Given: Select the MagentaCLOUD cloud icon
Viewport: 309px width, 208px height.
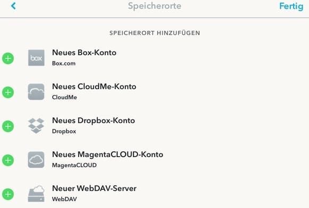Looking at the screenshot, I should [36, 160].
